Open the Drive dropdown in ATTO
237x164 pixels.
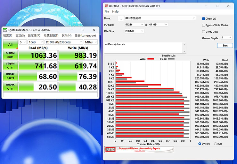(x=160, y=18)
